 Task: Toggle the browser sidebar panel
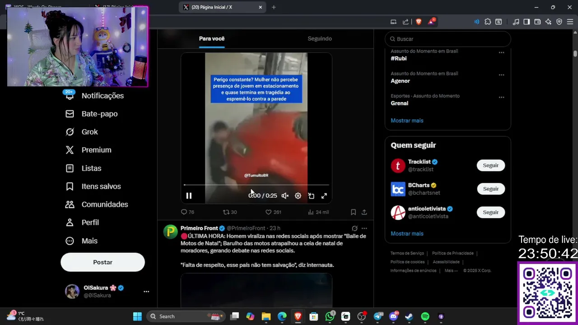pyautogui.click(x=527, y=22)
